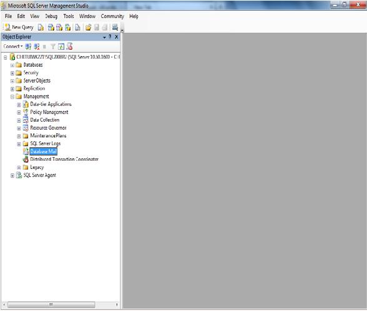
Task: Click the Filter icon in Object Explorer toolbar
Action: point(53,47)
